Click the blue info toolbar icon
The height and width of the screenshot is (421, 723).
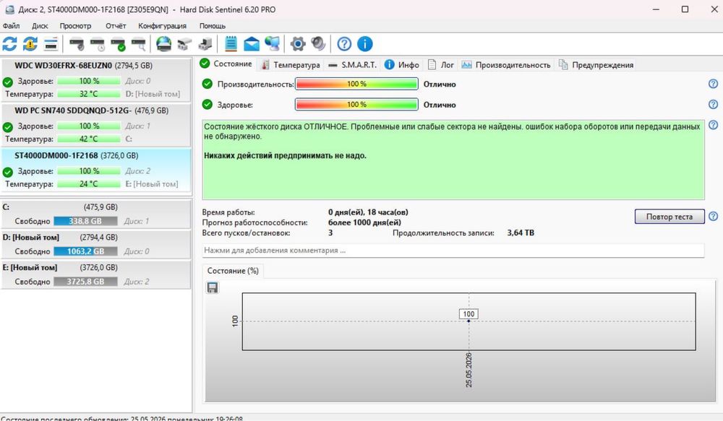pos(364,44)
